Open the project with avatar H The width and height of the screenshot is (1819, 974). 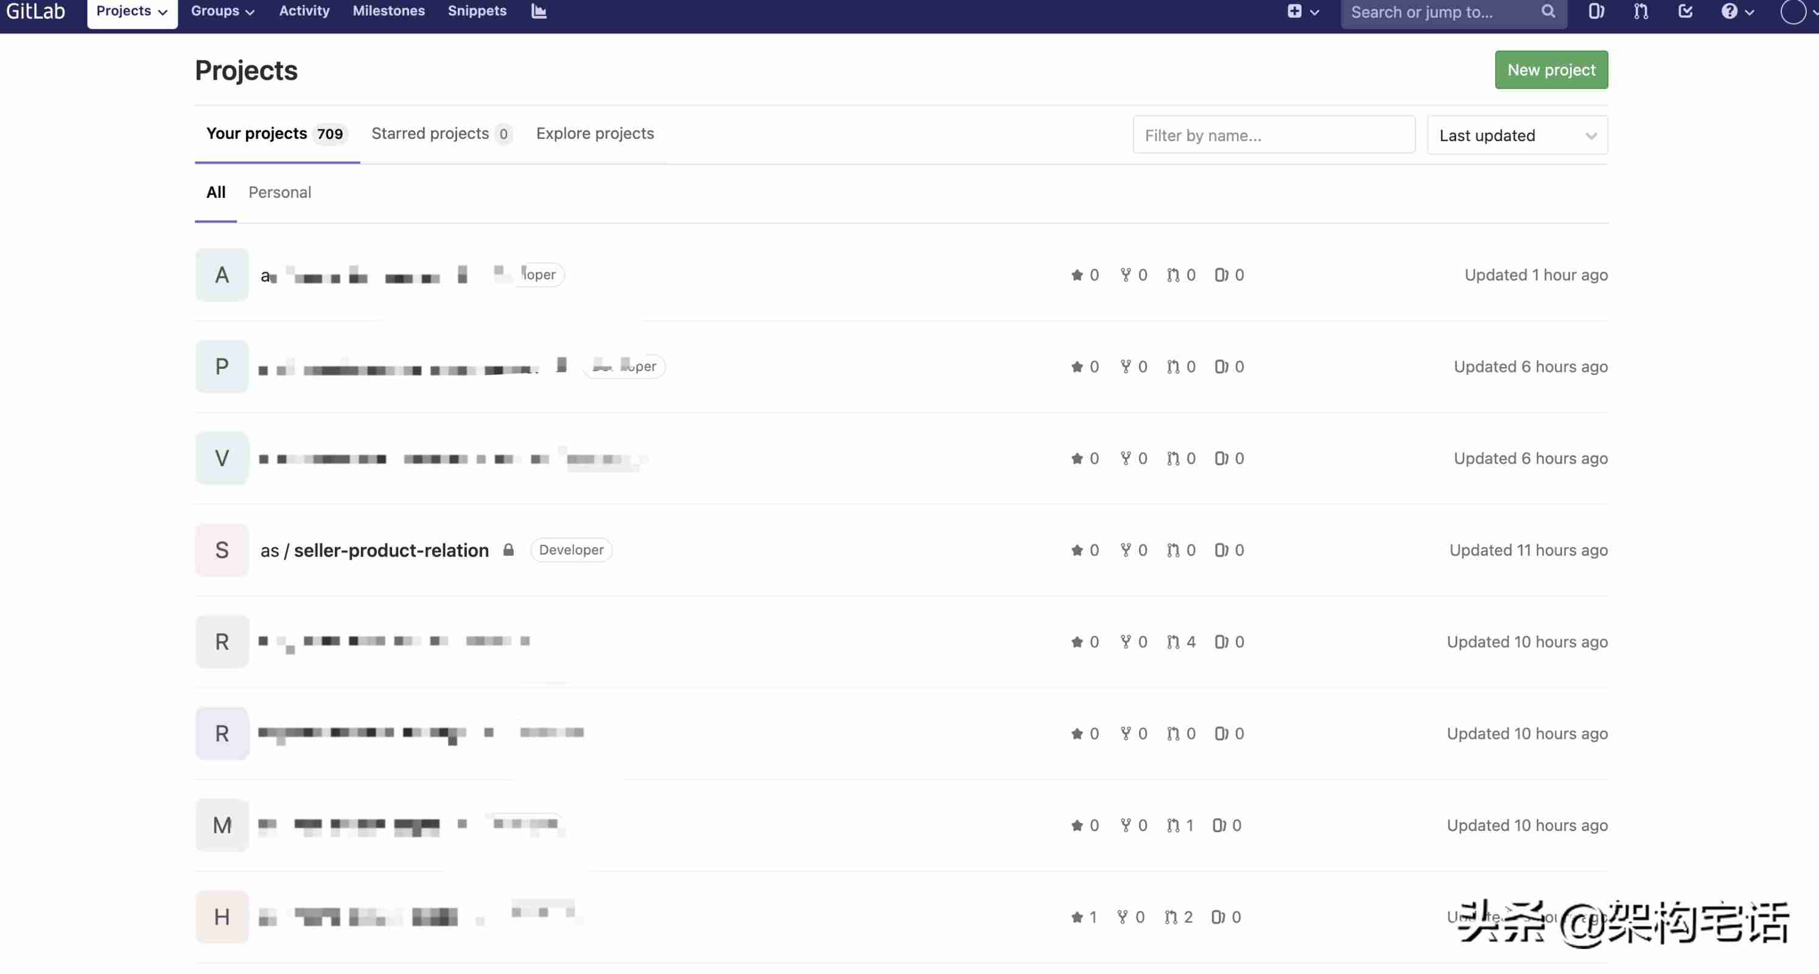pyautogui.click(x=222, y=917)
